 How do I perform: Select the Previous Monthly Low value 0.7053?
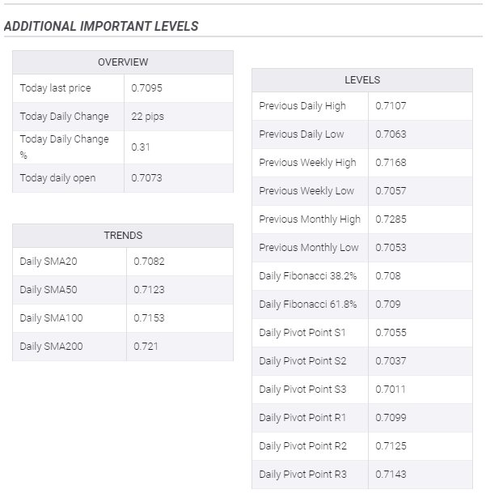391,248
